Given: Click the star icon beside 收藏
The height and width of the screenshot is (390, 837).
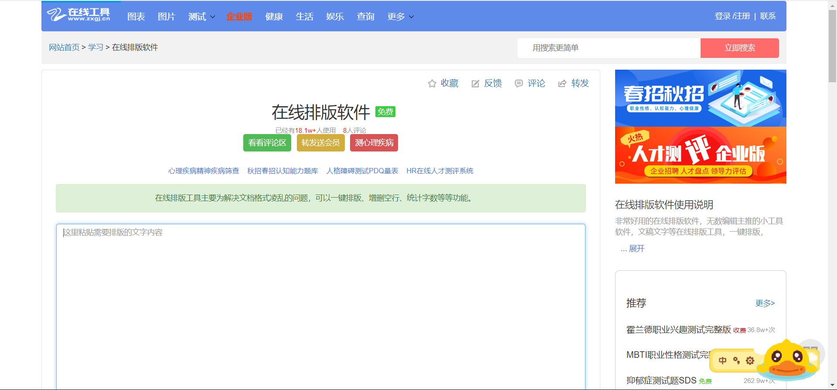Looking at the screenshot, I should (432, 84).
